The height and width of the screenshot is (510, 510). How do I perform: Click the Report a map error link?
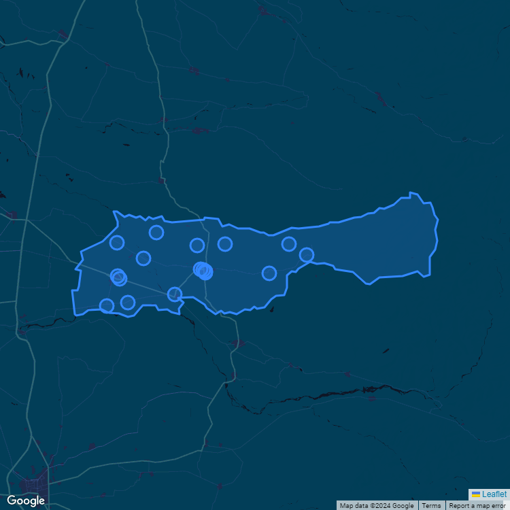tap(477, 505)
